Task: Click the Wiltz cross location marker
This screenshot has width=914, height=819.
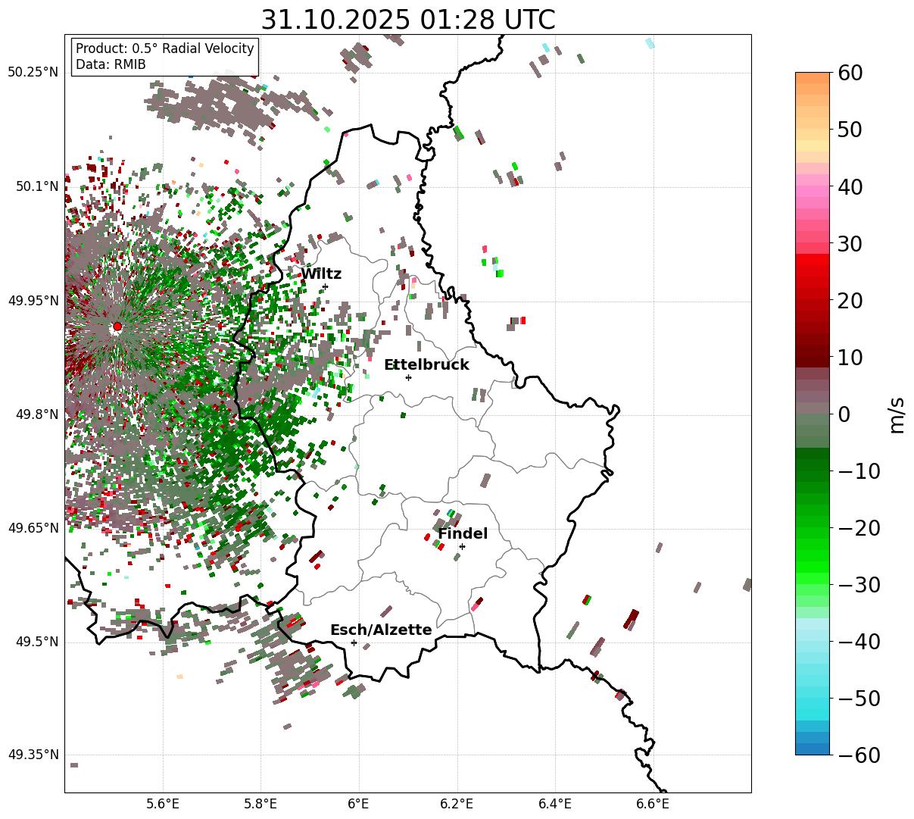Action: tap(325, 286)
